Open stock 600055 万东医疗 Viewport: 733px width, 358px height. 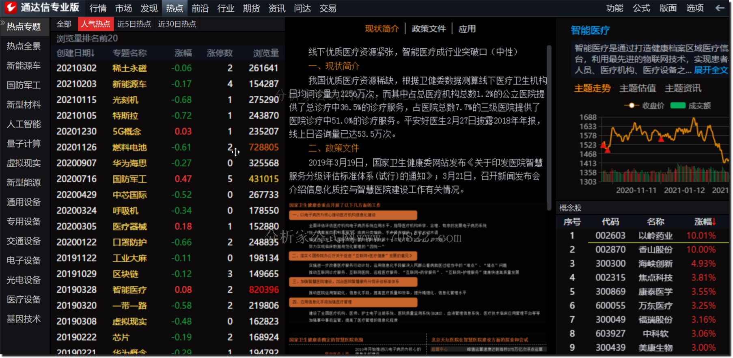pos(643,306)
